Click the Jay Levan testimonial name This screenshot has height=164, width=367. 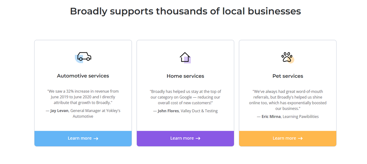59,111
